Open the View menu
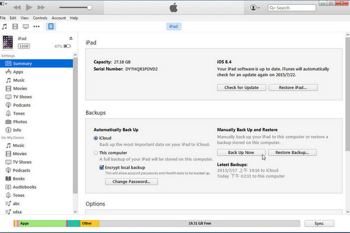 [x=24, y=18]
